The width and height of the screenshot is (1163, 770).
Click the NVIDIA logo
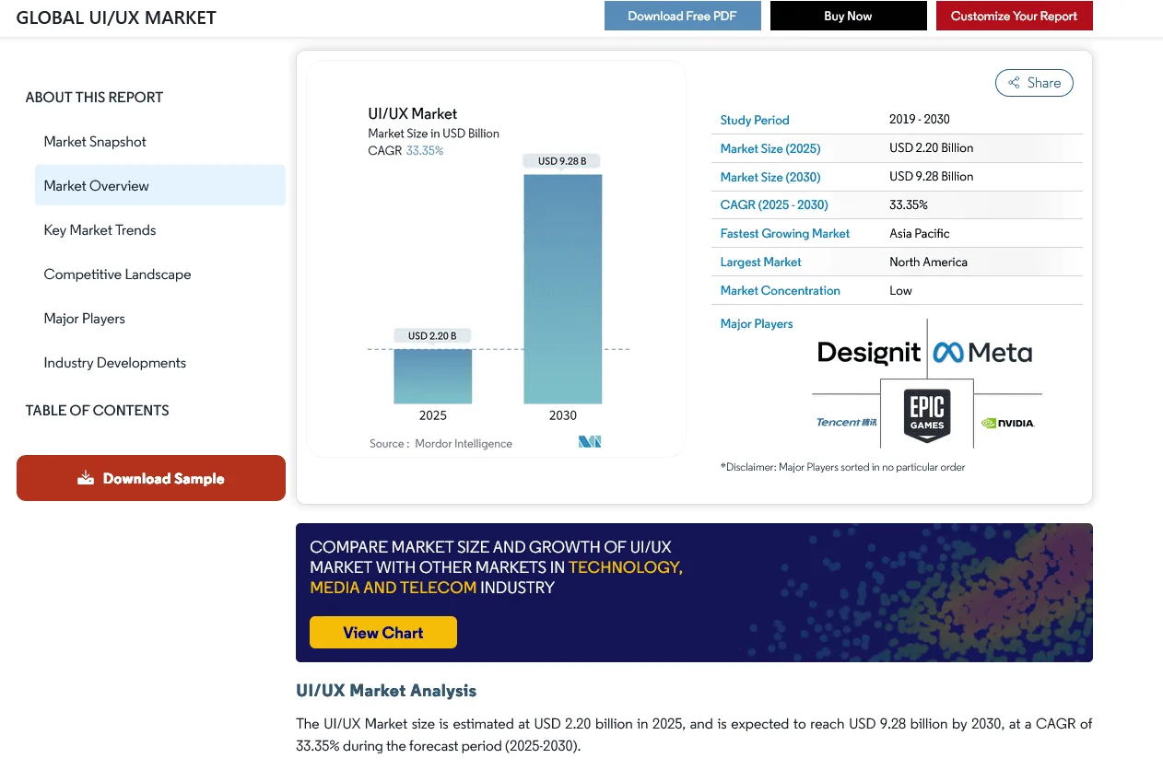tap(1007, 424)
